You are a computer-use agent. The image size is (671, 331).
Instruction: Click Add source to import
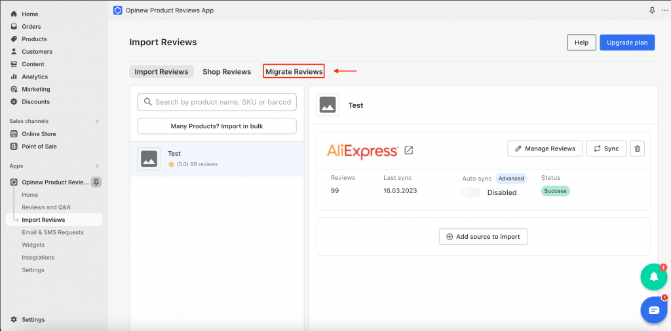[483, 237]
